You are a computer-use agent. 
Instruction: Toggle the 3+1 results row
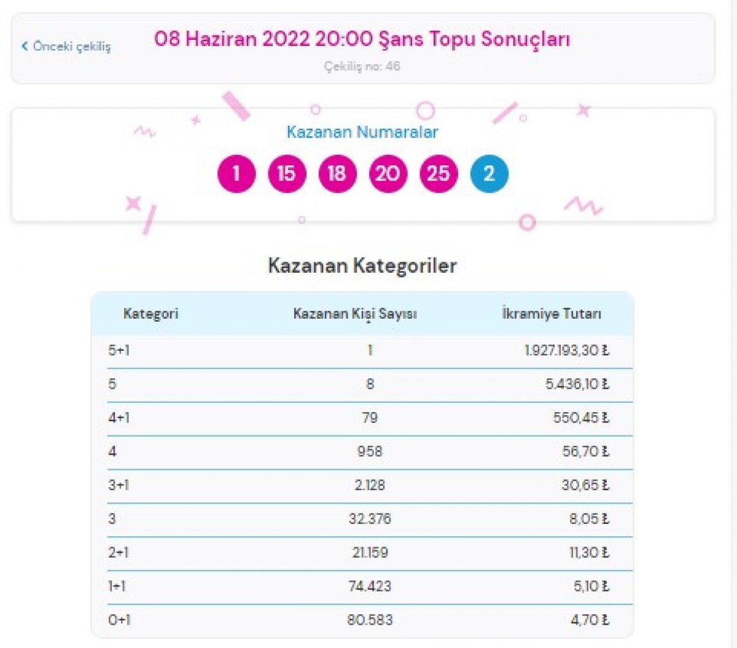click(x=362, y=485)
